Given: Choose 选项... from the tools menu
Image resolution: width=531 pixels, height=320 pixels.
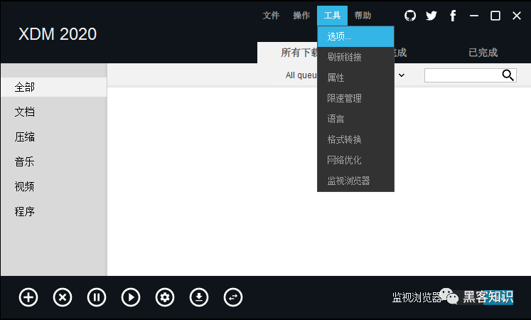Looking at the screenshot, I should click(x=355, y=36).
